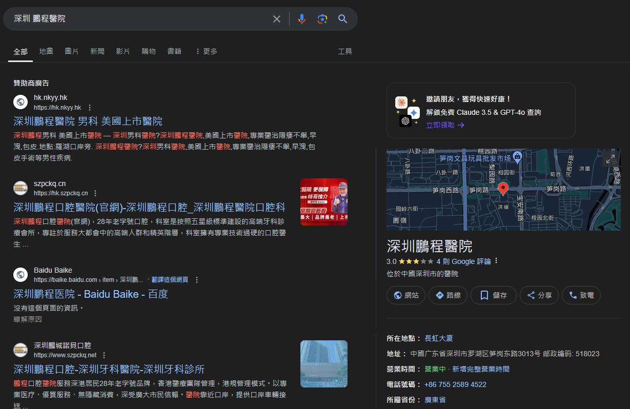Click the 解鎖免費 Claude 3.5 & GPT-4o 查詢 text

(483, 112)
